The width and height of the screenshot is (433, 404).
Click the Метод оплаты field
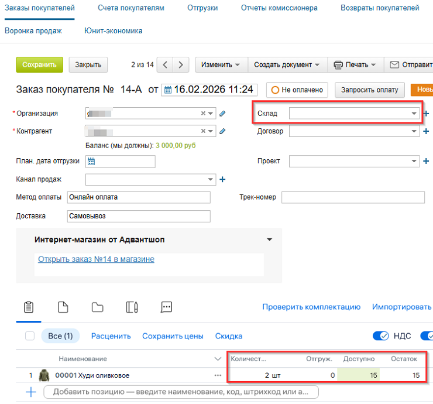[x=139, y=197]
